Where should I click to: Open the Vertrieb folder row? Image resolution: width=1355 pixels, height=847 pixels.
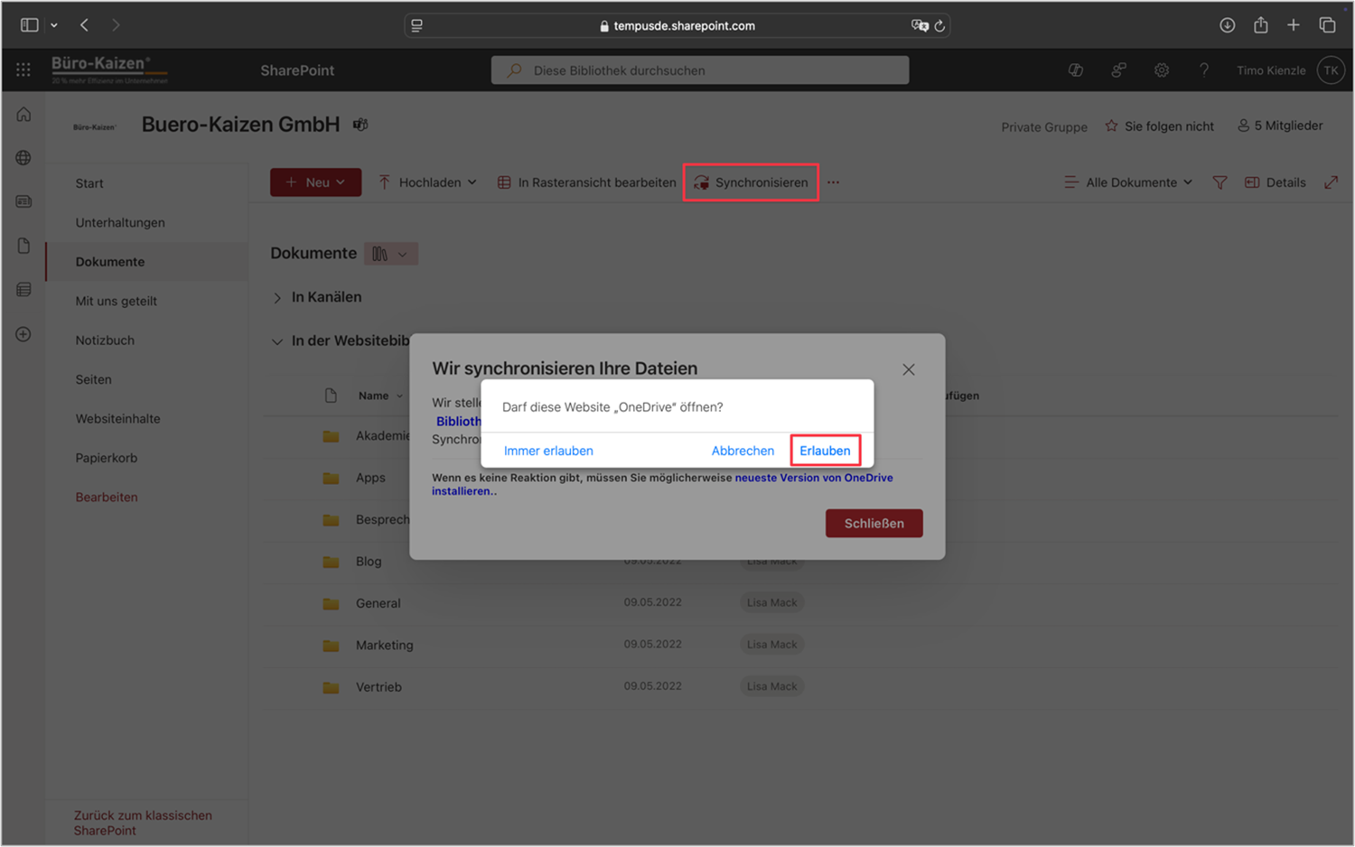point(799,687)
